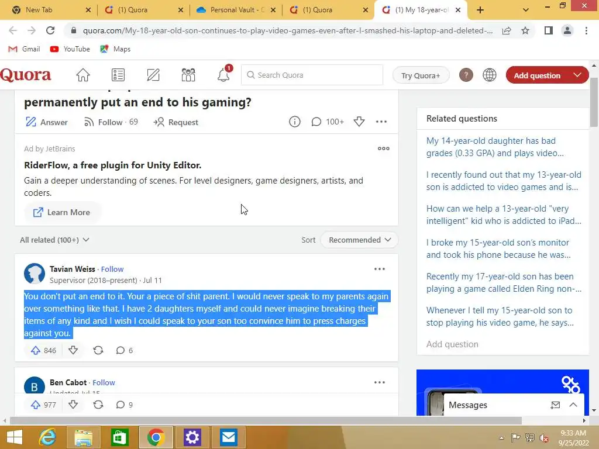Open the Following list icon in Quora header
The height and width of the screenshot is (449, 599).
pyautogui.click(x=118, y=75)
